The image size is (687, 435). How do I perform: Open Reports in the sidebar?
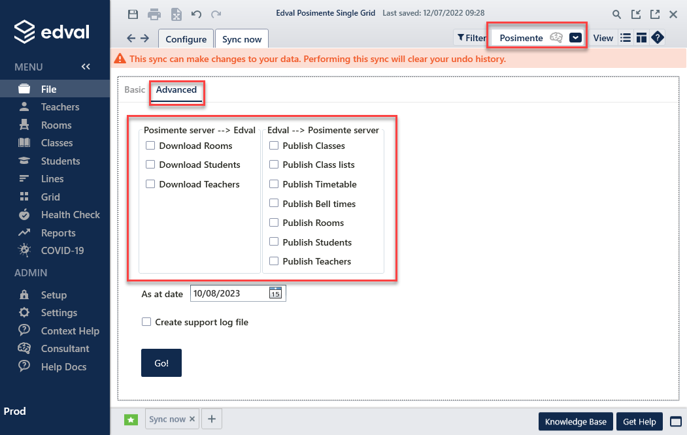click(x=55, y=233)
